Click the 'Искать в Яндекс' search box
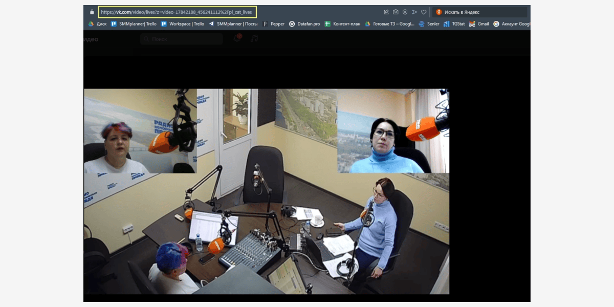Viewport: 614px width, 307px height. [x=481, y=12]
